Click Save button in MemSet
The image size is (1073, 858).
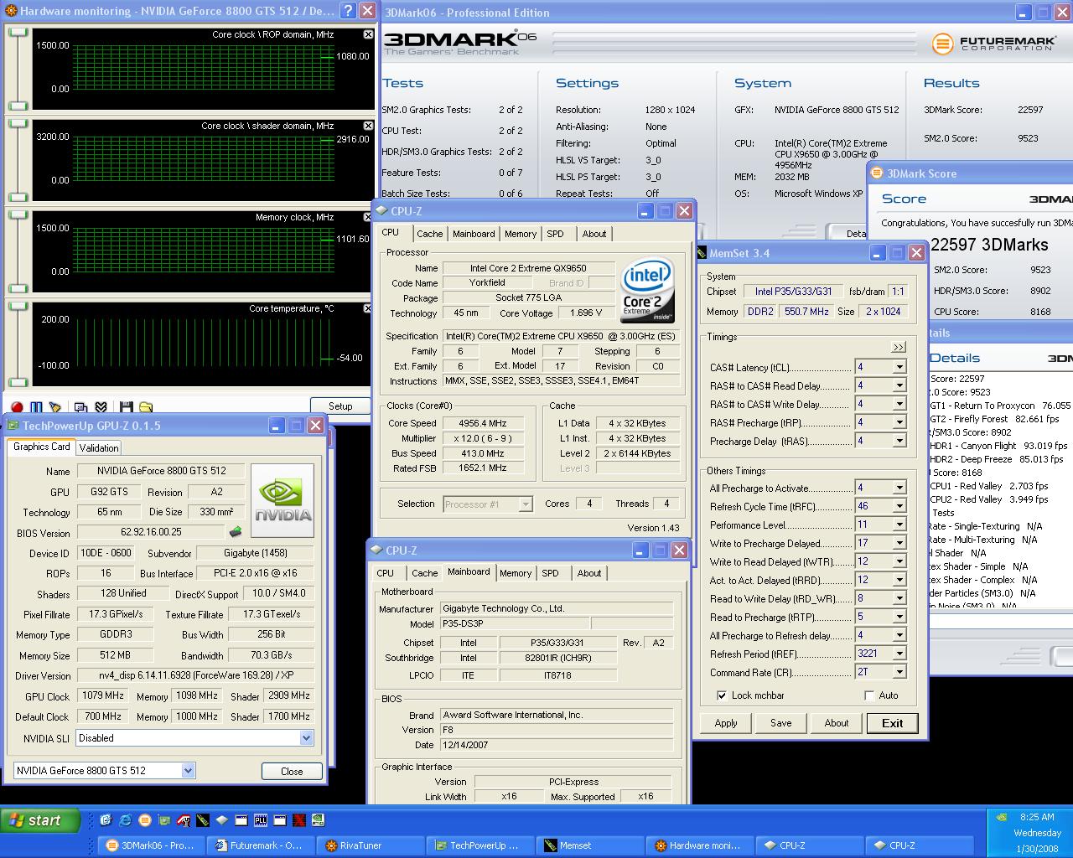pos(780,723)
